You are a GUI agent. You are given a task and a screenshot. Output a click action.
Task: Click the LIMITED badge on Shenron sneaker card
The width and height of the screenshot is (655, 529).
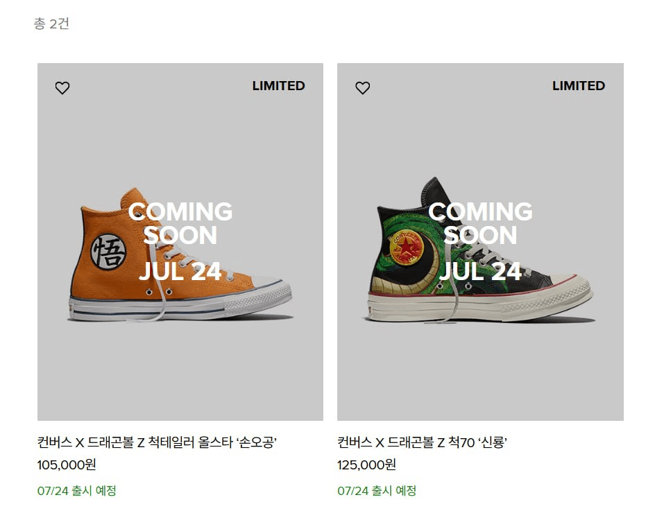(579, 85)
